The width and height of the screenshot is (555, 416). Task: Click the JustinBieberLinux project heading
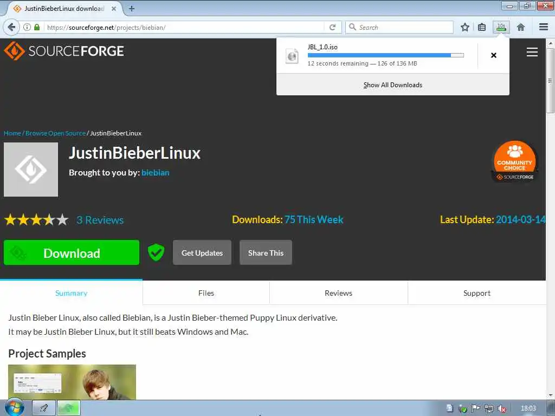click(x=134, y=153)
